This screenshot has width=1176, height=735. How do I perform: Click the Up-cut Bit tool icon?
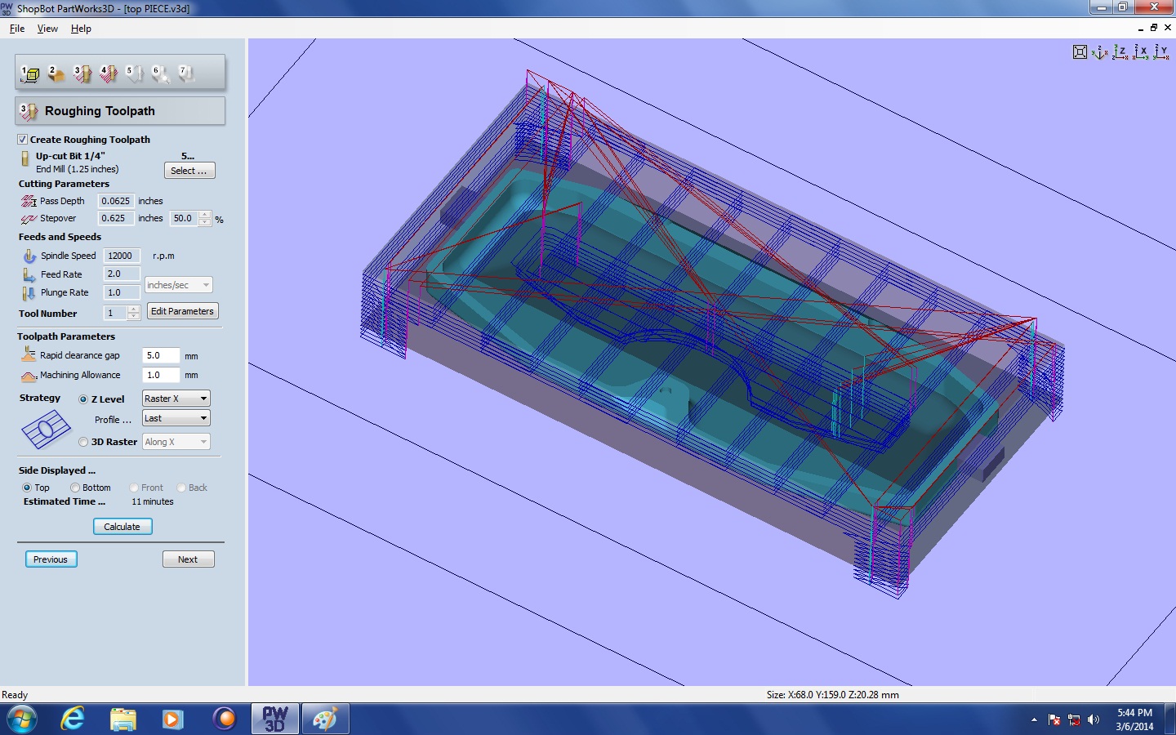(x=25, y=158)
